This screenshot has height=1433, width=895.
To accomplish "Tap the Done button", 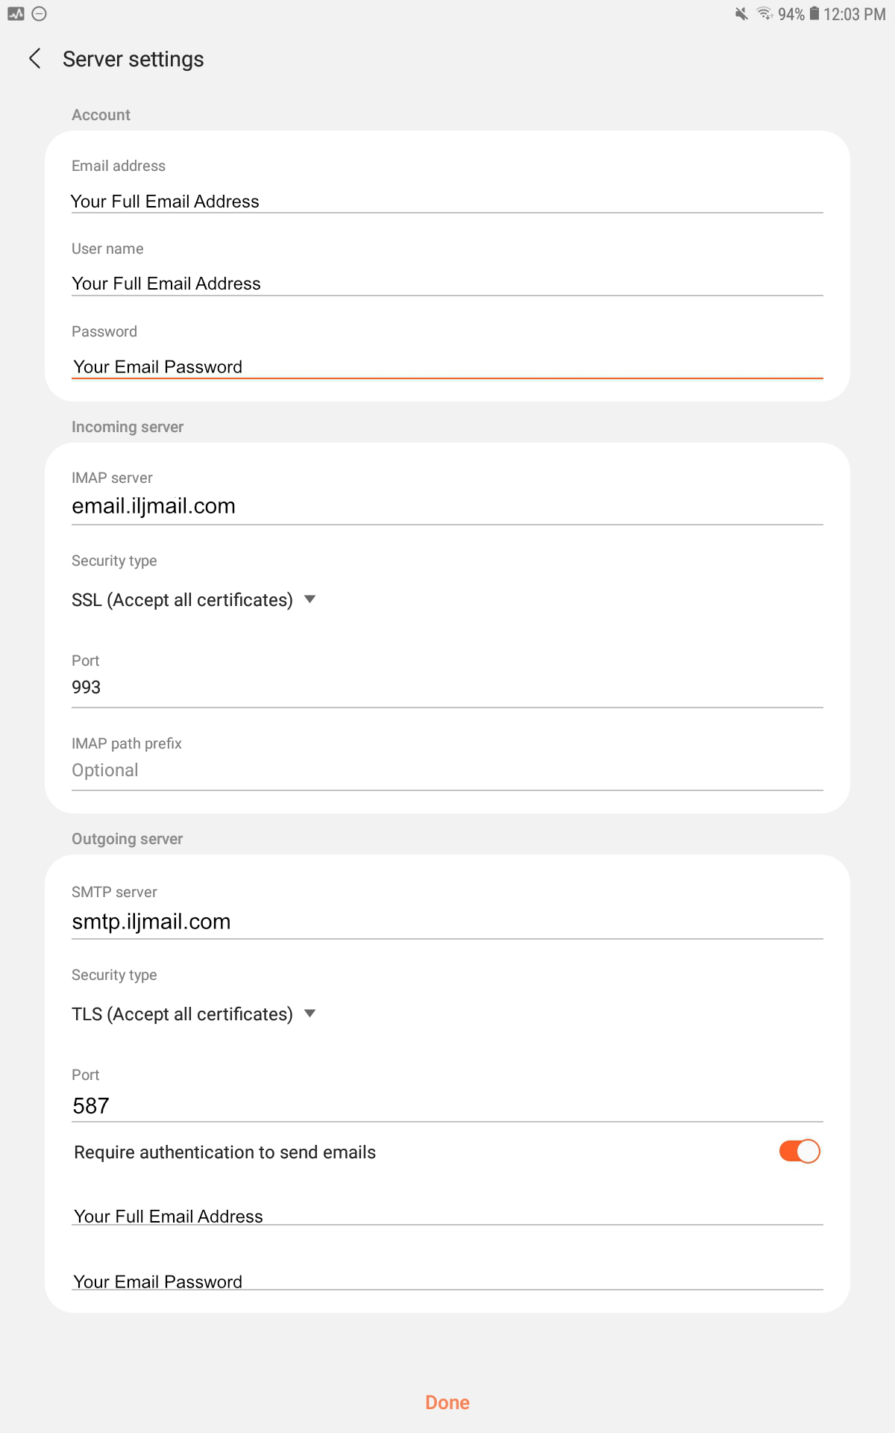I will [447, 1402].
